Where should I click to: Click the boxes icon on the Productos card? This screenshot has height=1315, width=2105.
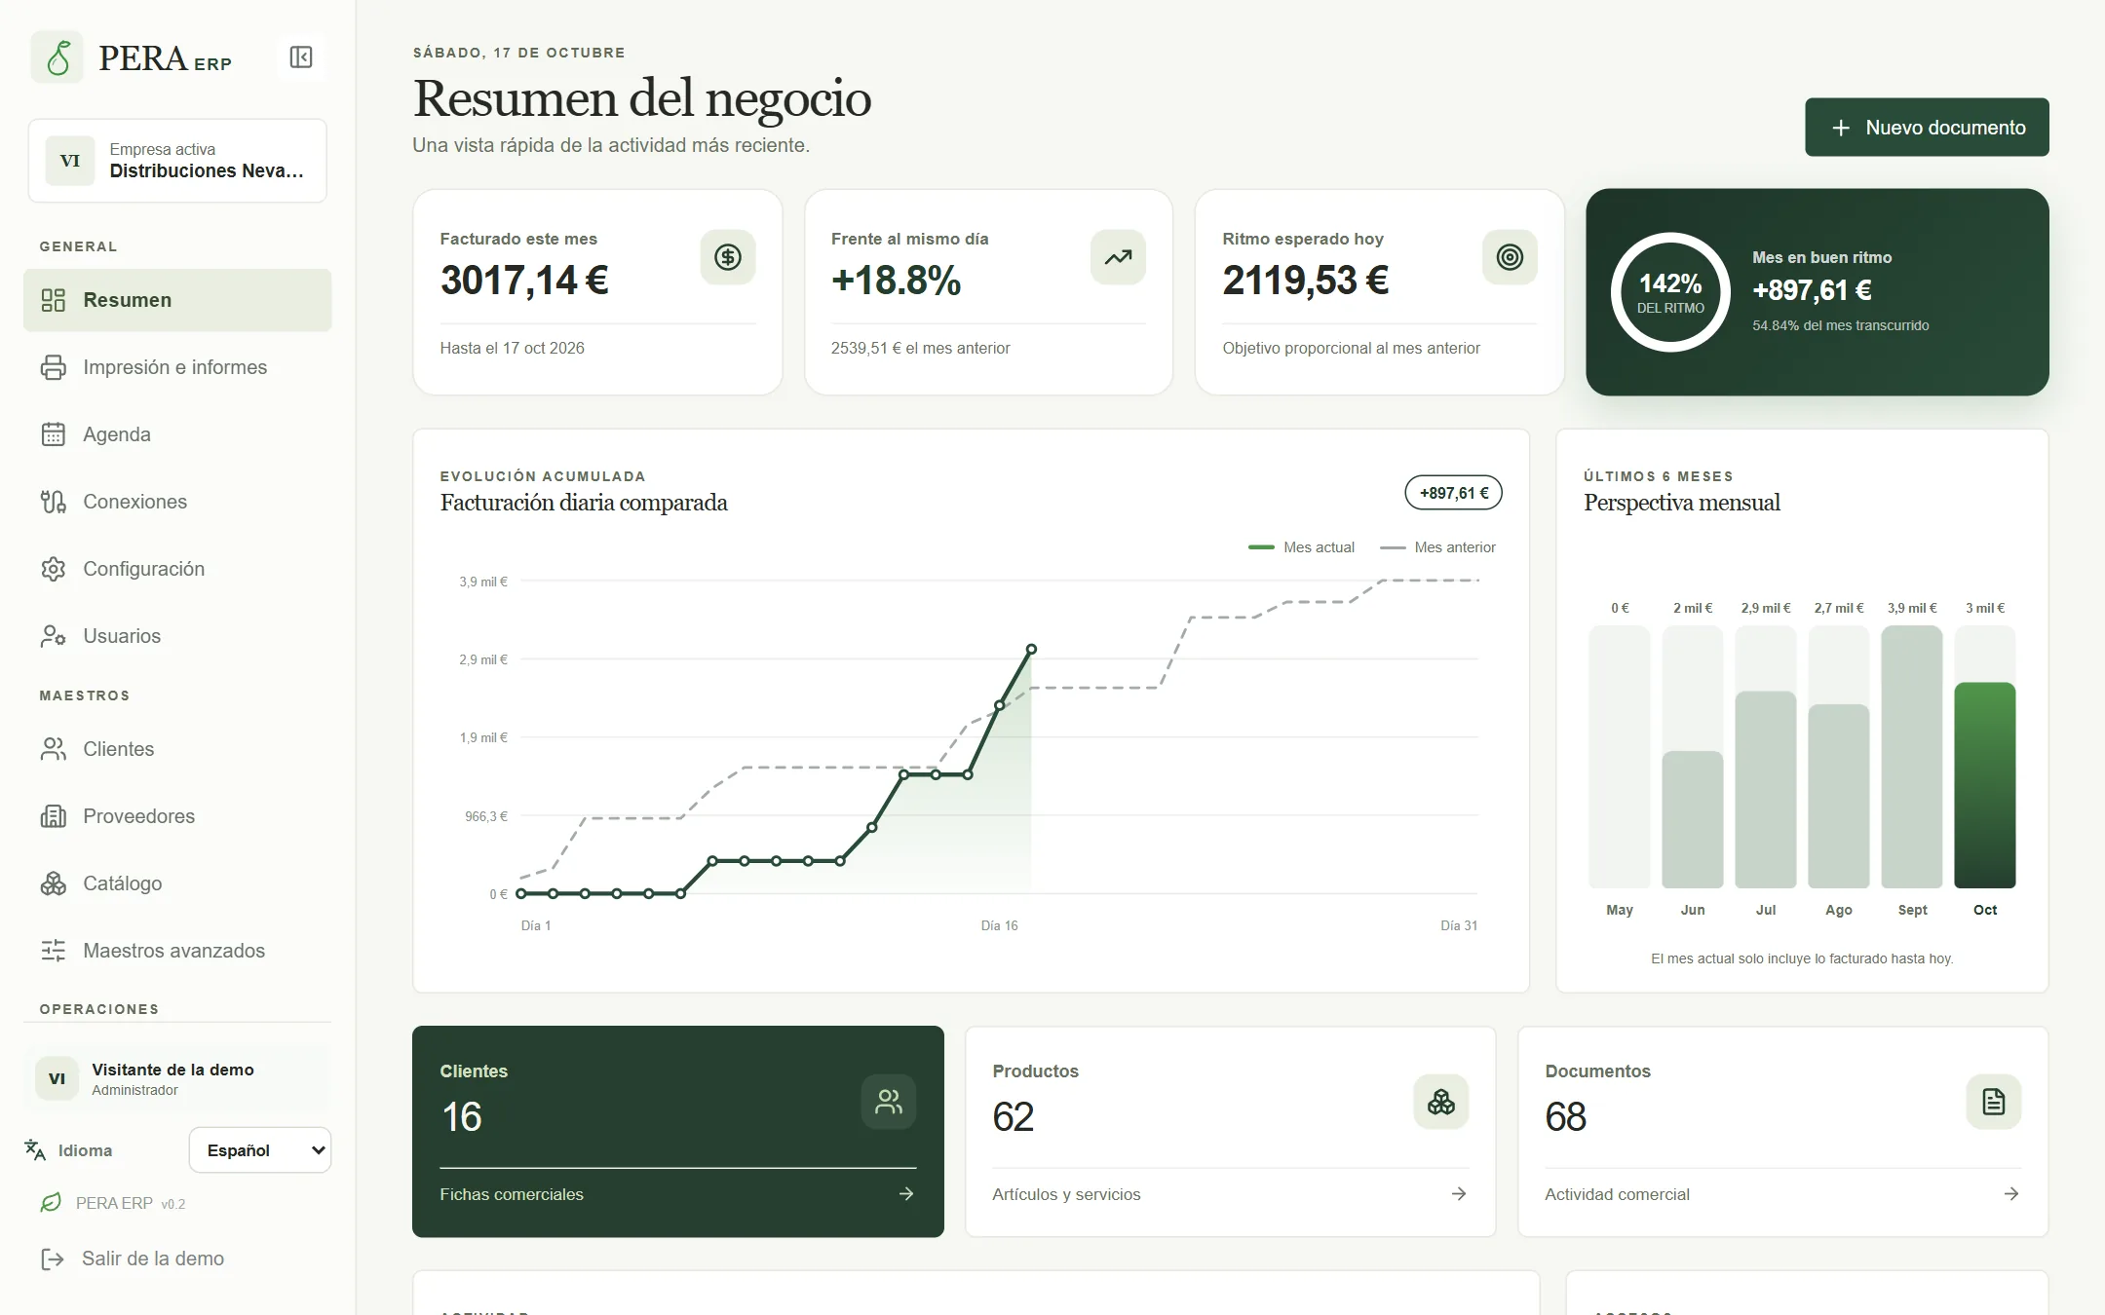point(1440,1102)
